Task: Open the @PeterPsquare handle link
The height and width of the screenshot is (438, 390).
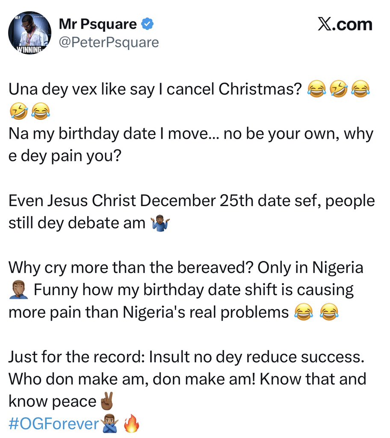Action: pos(109,42)
